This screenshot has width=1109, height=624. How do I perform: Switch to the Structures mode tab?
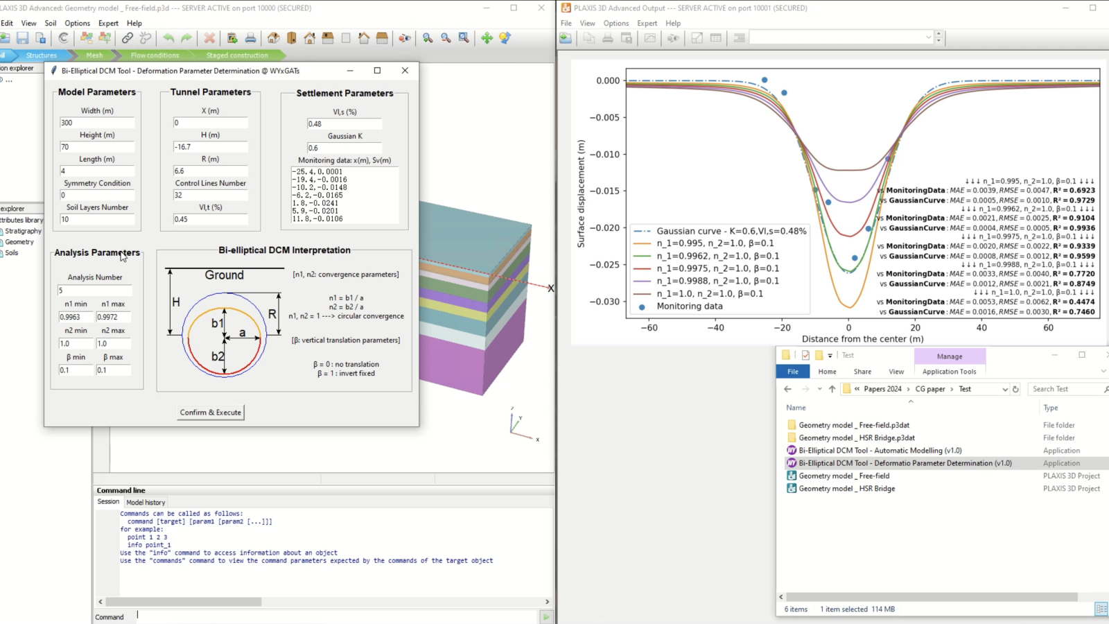pyautogui.click(x=41, y=55)
